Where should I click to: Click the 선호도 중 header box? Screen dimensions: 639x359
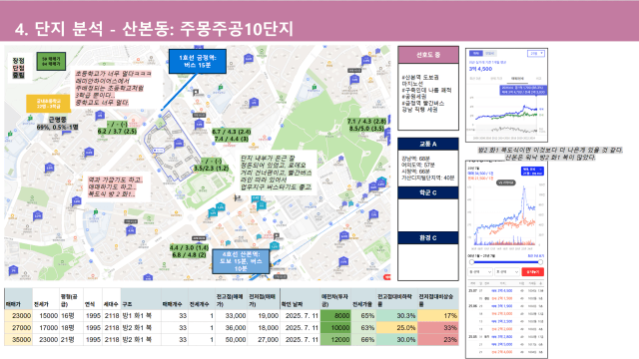click(428, 55)
